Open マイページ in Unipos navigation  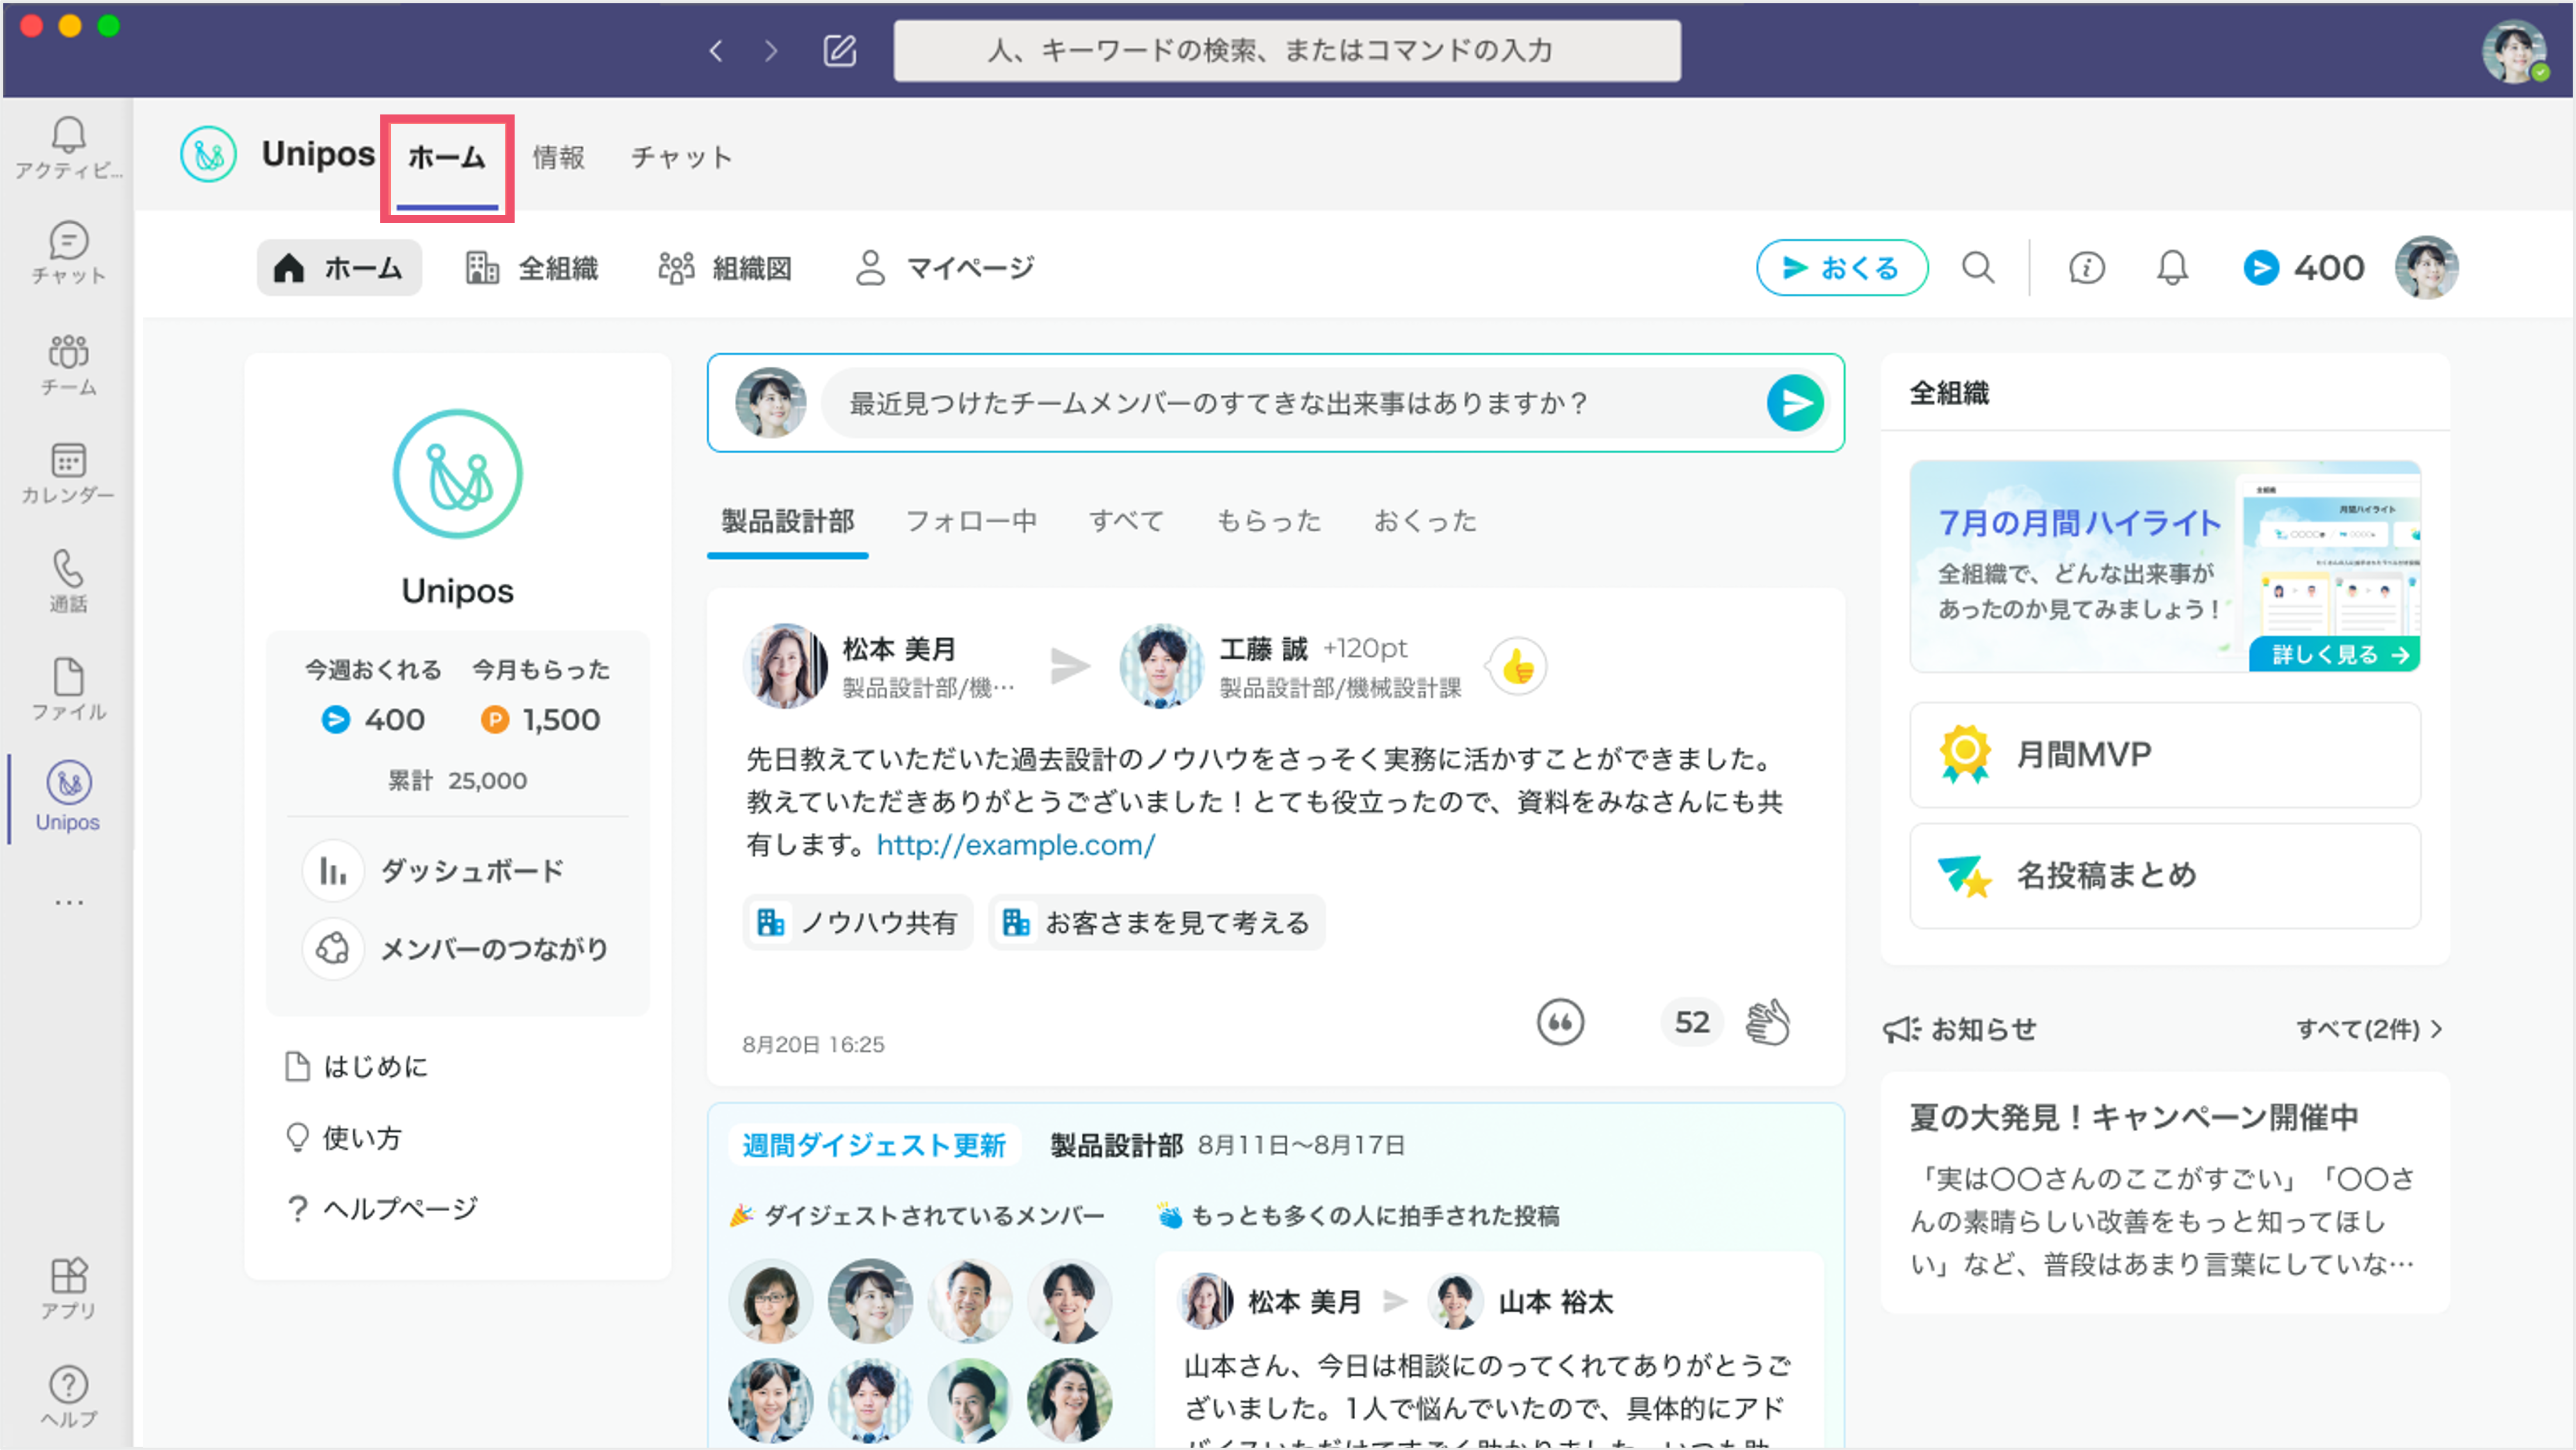click(x=945, y=268)
